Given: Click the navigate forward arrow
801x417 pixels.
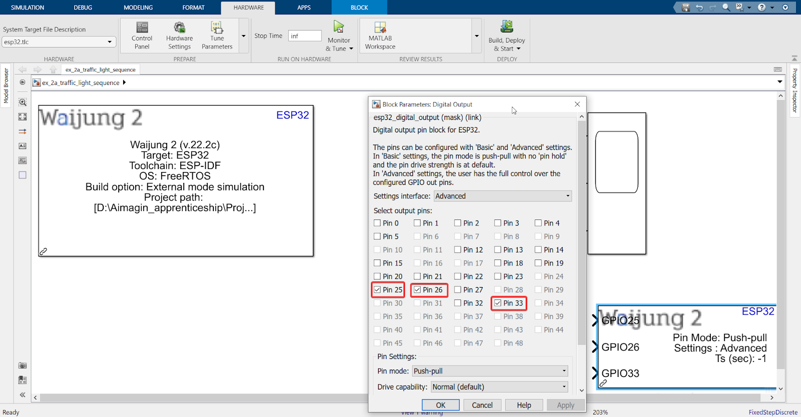Looking at the screenshot, I should click(38, 69).
